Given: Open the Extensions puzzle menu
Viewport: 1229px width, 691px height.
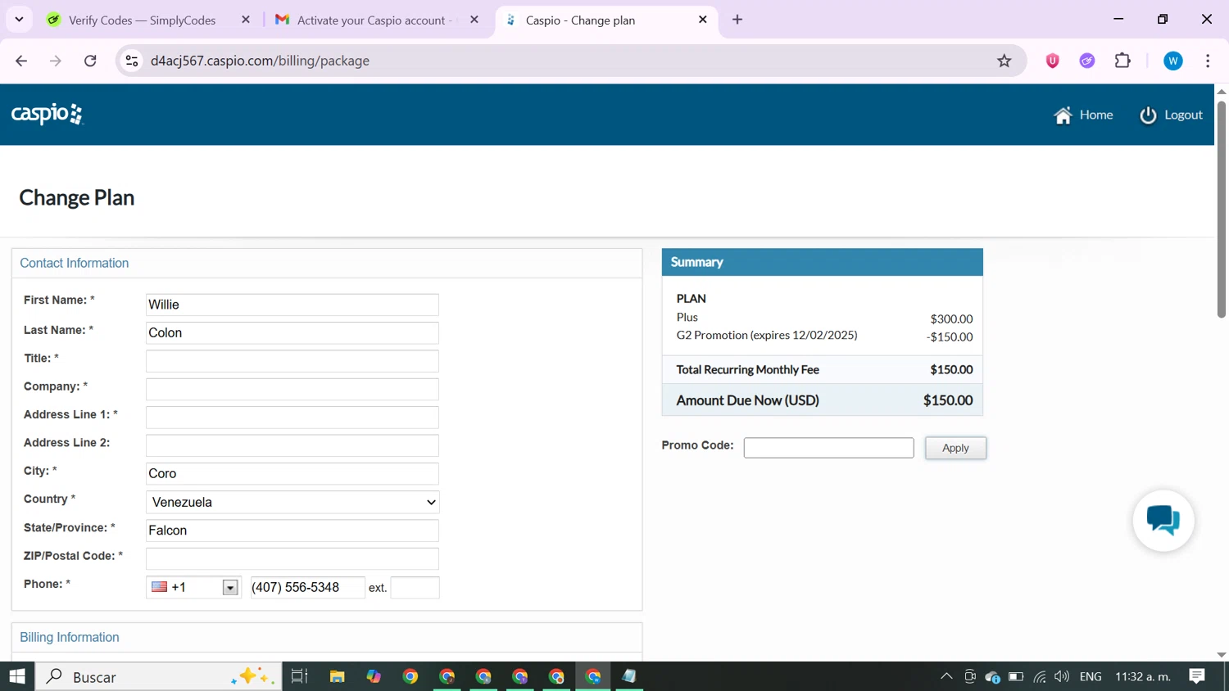Looking at the screenshot, I should click(1122, 61).
